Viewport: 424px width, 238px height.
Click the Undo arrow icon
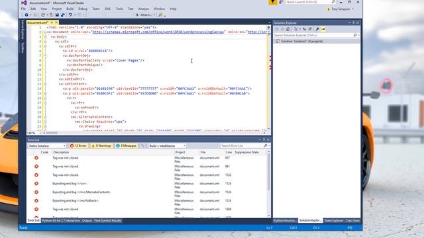70,15
